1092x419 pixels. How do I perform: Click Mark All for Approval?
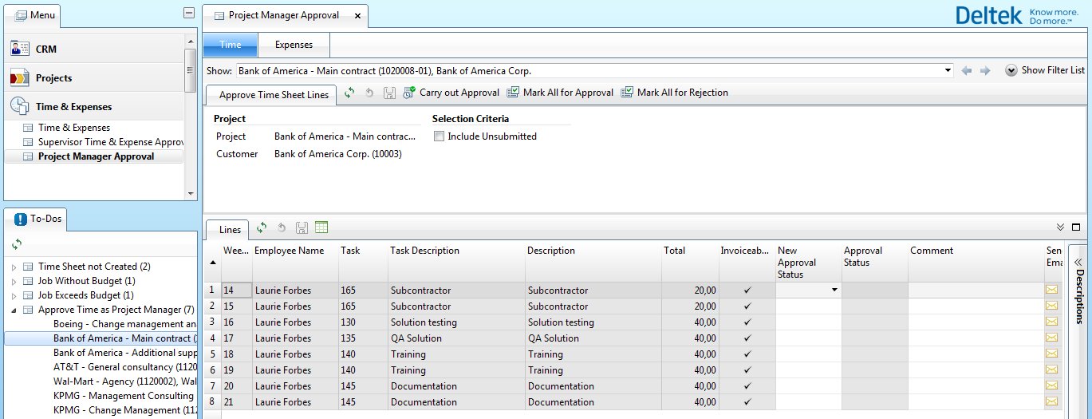[x=561, y=93]
